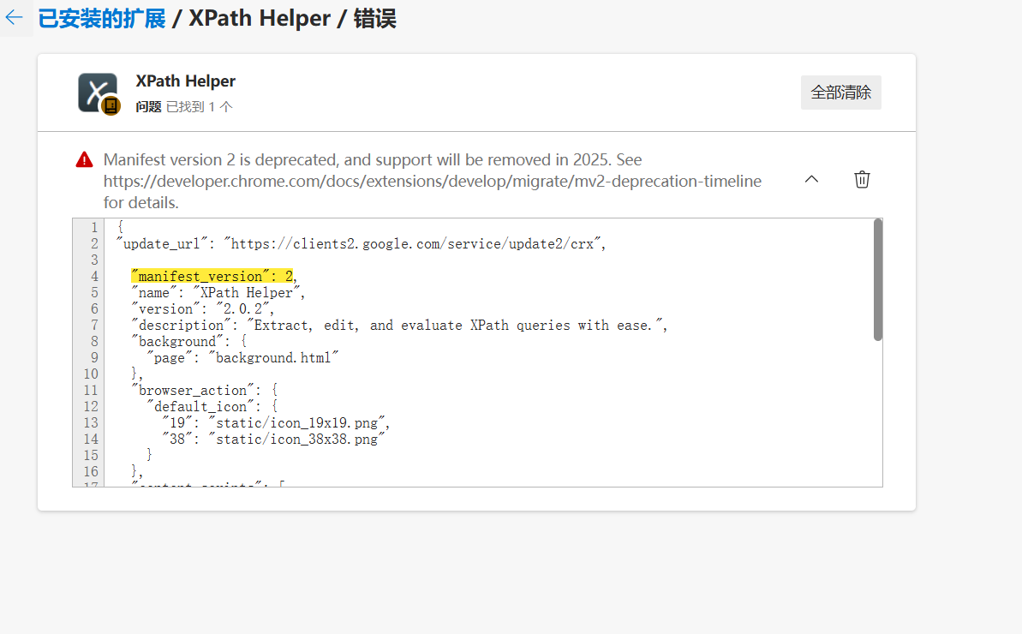Click the "version": "2.0.2" line

tap(202, 308)
